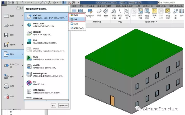
Task: Select the 标记面积 tag area tool
Action: click(168, 14)
